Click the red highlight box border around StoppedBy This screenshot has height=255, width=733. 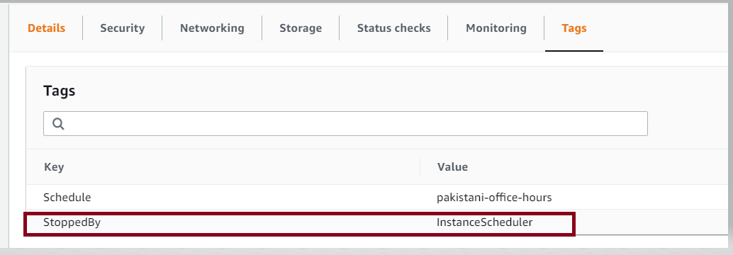[299, 213]
